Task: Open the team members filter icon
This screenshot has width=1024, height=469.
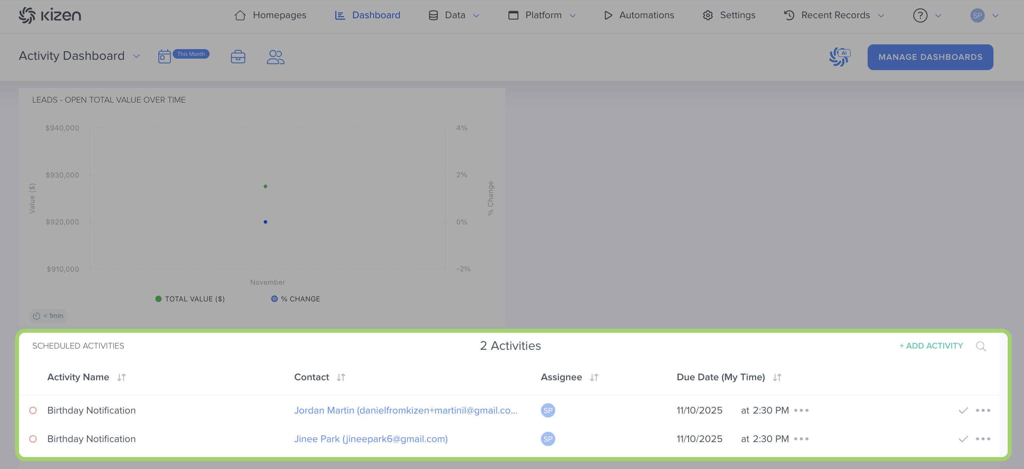Action: 275,57
